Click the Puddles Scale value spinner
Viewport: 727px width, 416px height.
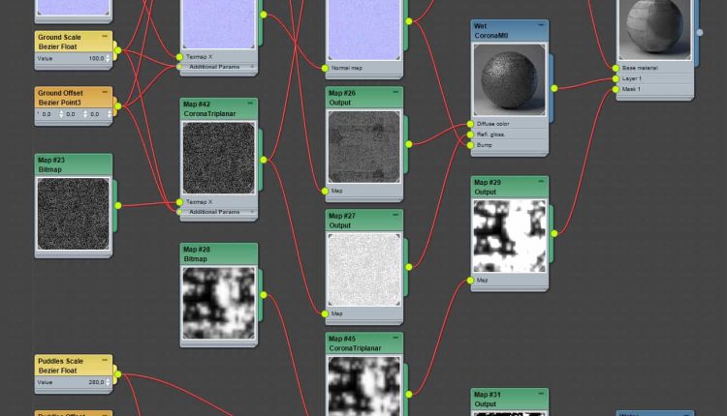coord(108,382)
